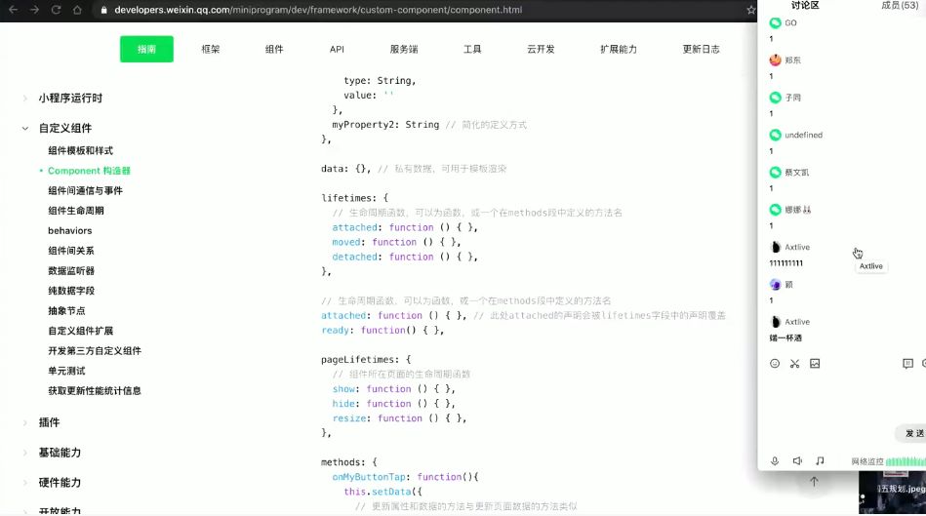This screenshot has width=926, height=516.
Task: Click the music note icon
Action: coord(820,460)
